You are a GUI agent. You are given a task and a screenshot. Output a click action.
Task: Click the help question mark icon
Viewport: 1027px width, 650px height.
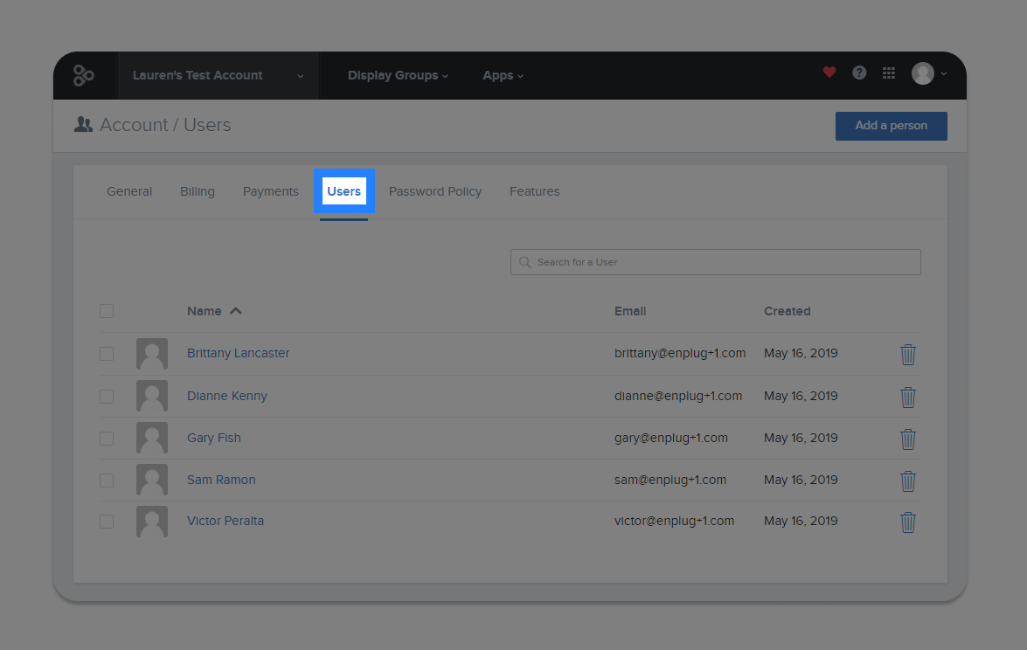coord(859,73)
